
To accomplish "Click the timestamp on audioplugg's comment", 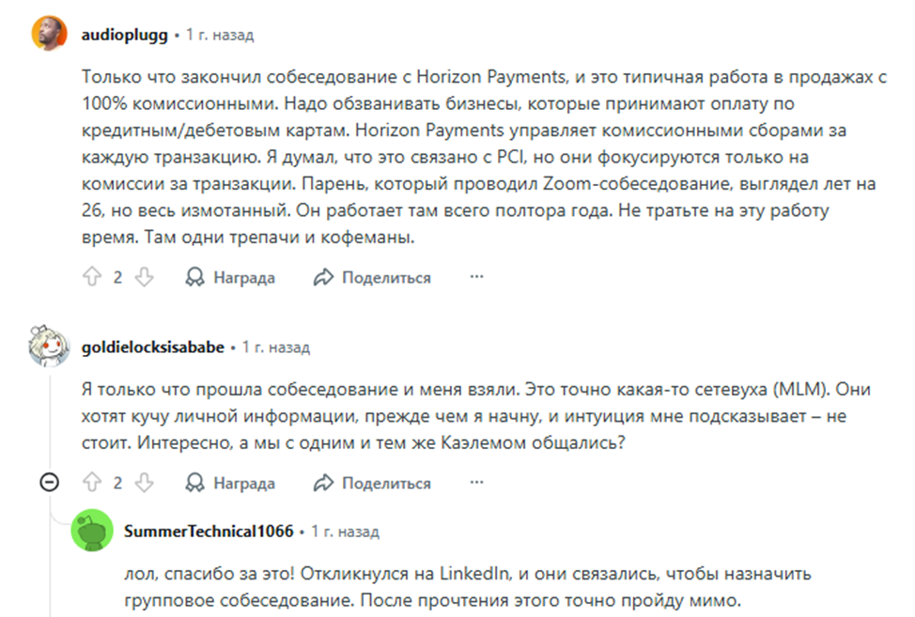I will click(x=219, y=35).
